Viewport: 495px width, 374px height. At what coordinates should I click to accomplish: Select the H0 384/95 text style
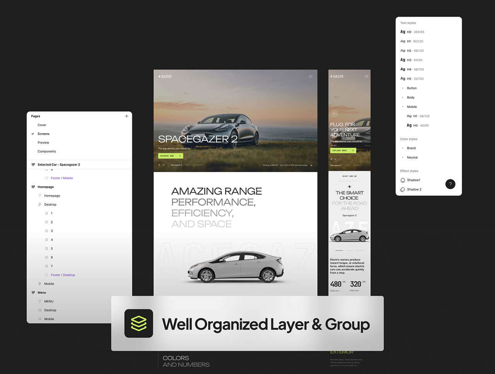(x=415, y=32)
